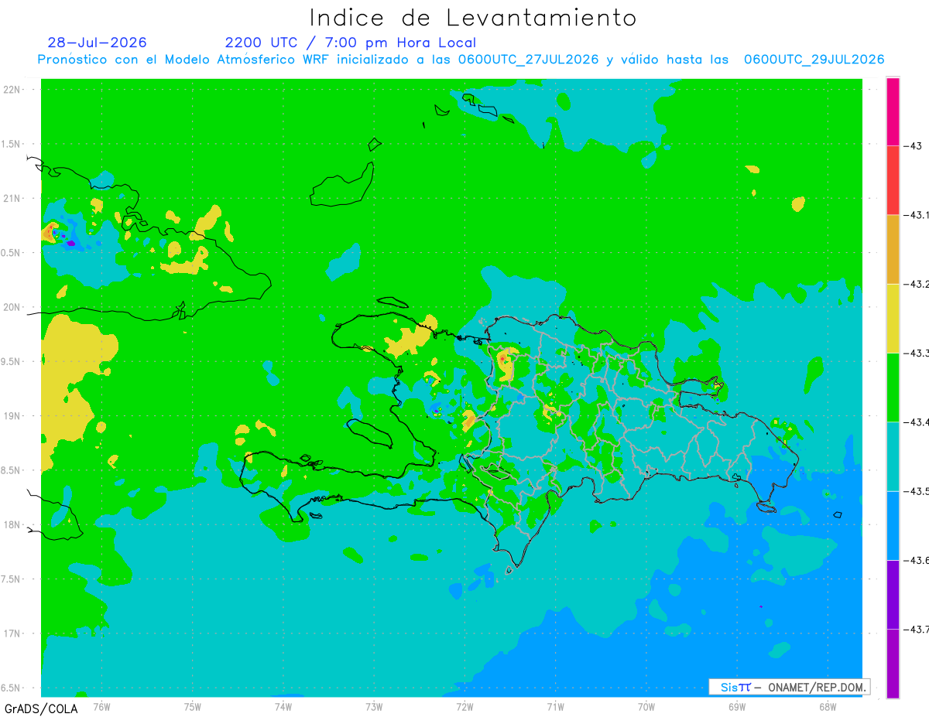
Task: Click the longitude label '72W'
Action: coord(464,707)
